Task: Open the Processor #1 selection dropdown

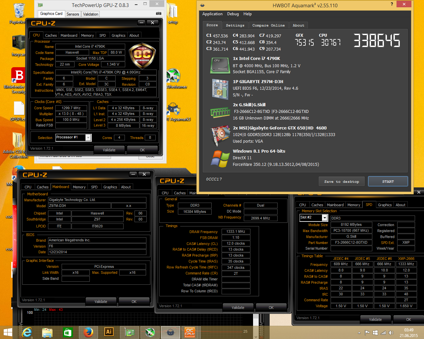Action: (88, 137)
